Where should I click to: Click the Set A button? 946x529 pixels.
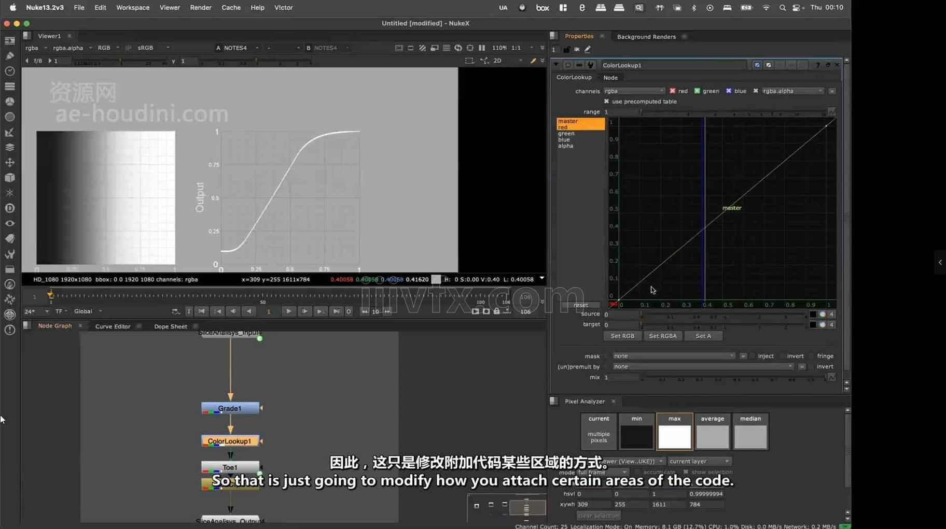(x=703, y=336)
